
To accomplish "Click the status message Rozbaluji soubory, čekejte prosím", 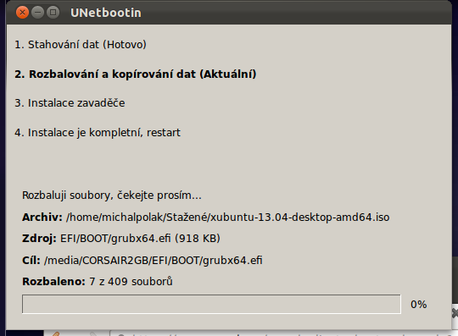I will point(112,195).
